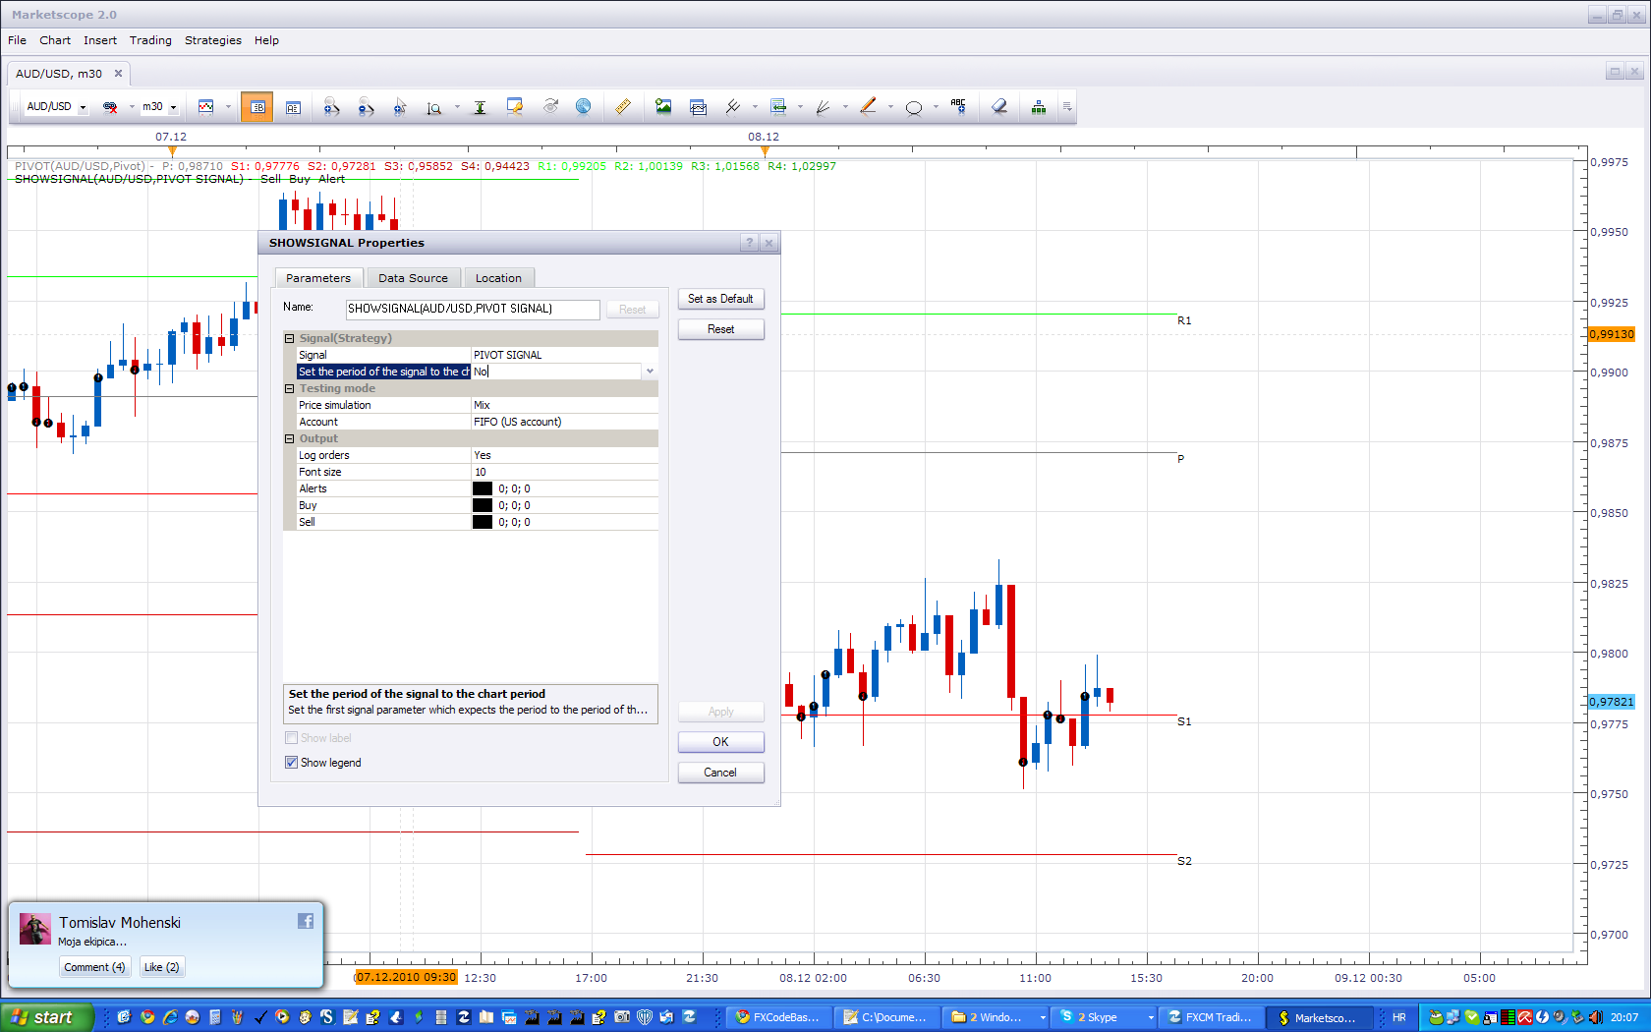Open dropdown arrow next to line tool
The image size is (1651, 1032).
[x=890, y=107]
